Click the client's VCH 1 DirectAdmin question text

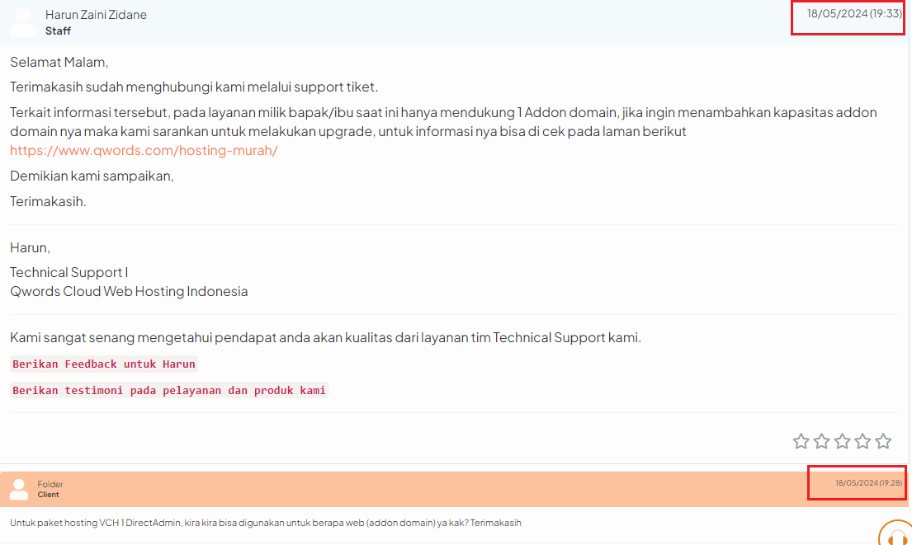tap(266, 523)
